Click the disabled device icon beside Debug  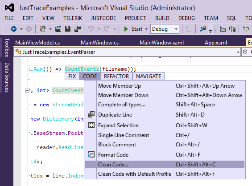[189, 29]
